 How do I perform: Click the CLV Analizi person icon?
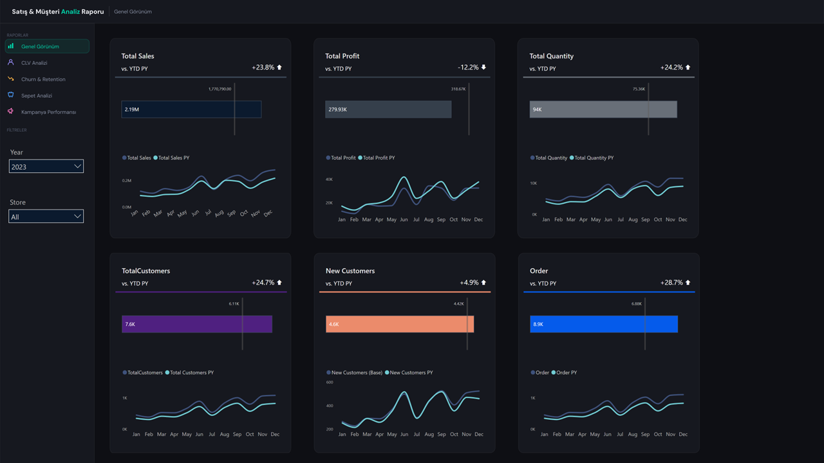click(x=12, y=62)
